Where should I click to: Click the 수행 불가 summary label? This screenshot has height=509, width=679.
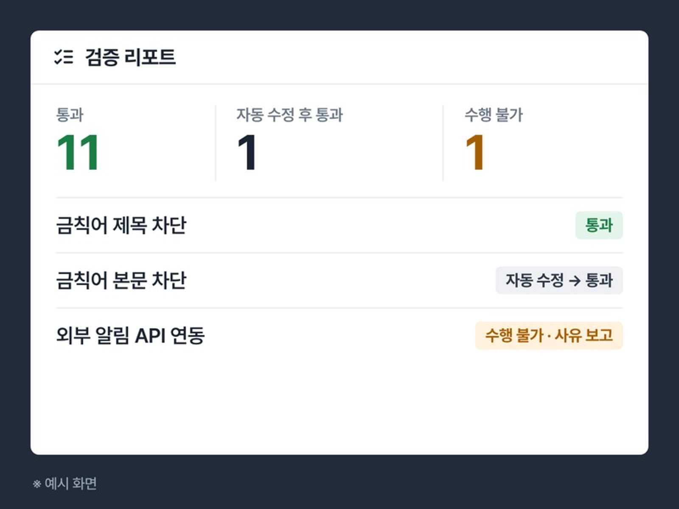coord(494,115)
